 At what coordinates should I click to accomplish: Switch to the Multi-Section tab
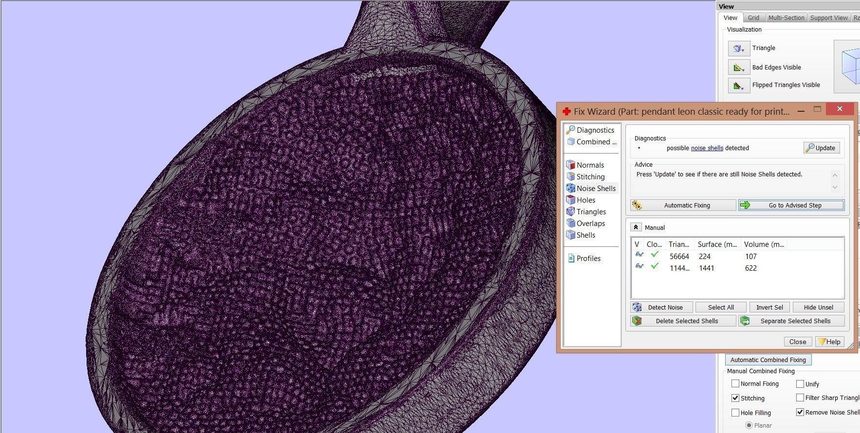click(786, 18)
